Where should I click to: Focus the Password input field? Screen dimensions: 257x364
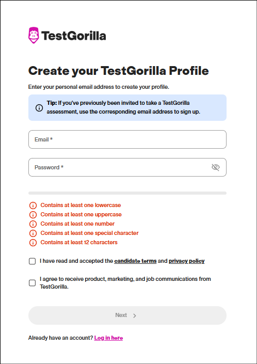pyautogui.click(x=127, y=167)
